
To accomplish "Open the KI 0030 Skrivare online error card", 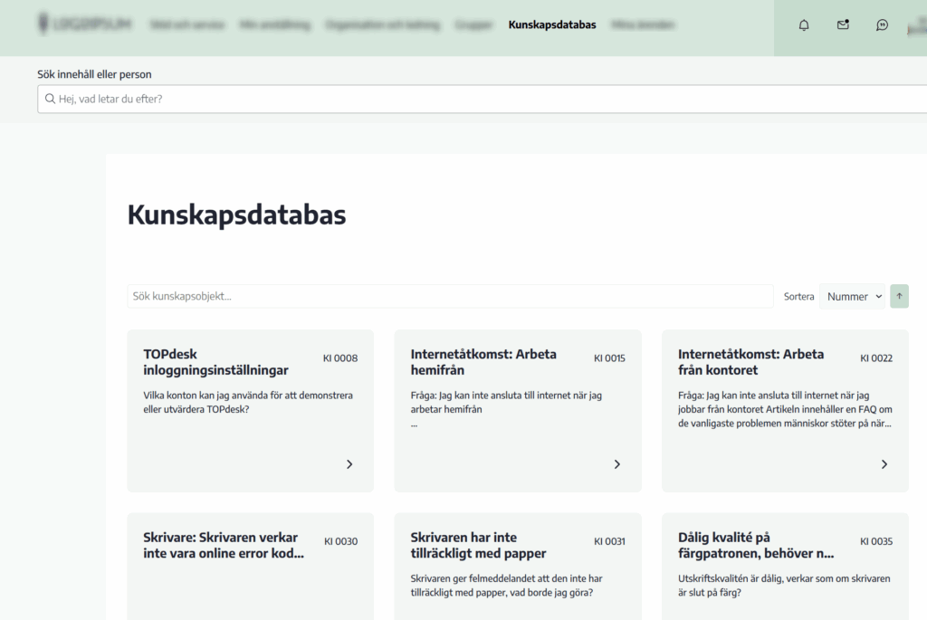I will pyautogui.click(x=223, y=545).
